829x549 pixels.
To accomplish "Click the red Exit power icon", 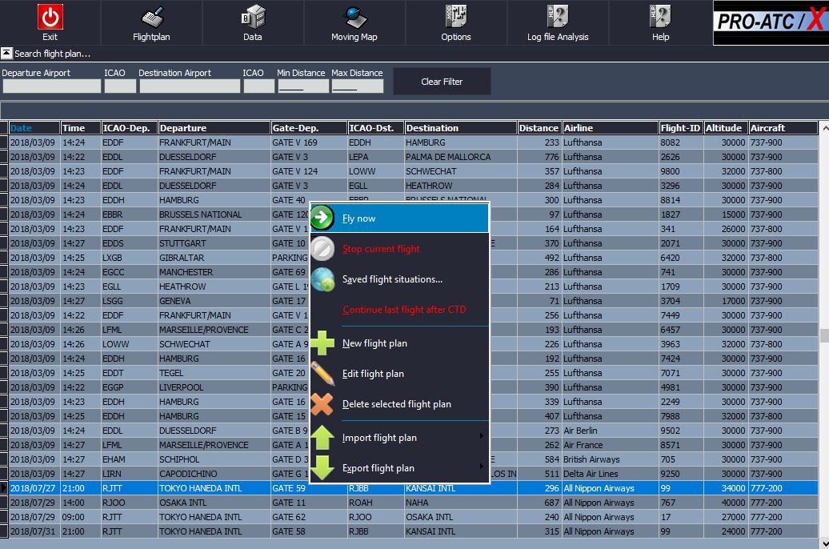I will tap(50, 17).
